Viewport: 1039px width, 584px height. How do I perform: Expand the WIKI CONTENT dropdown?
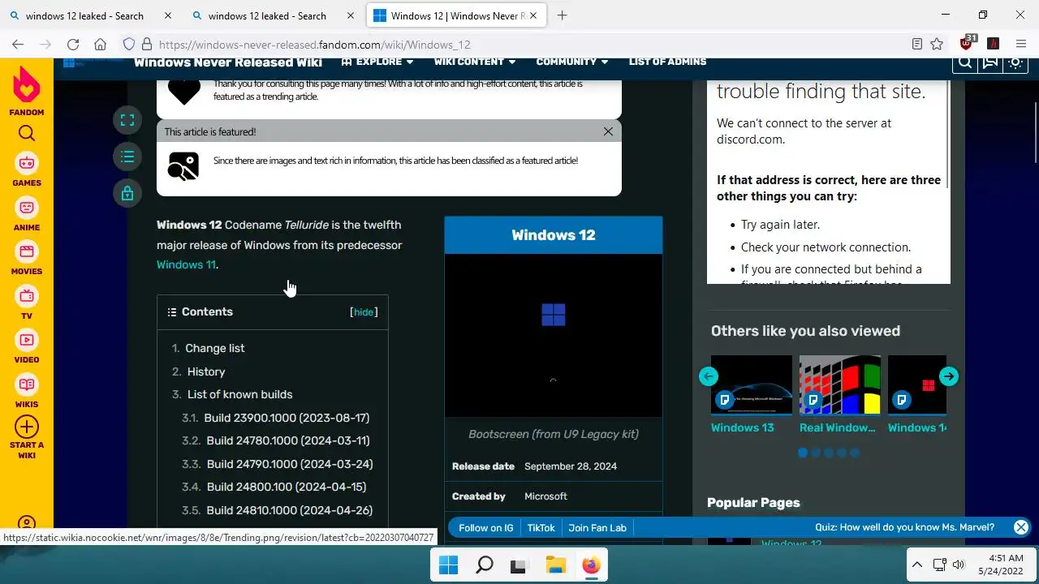click(x=475, y=62)
